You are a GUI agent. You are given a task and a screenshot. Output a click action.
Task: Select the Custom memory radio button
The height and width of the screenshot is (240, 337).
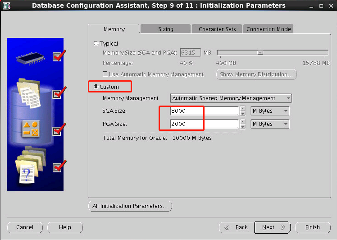pos(96,87)
